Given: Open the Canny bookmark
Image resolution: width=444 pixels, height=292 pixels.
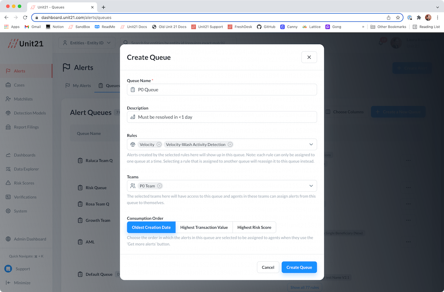Looking at the screenshot, I should pos(289,27).
